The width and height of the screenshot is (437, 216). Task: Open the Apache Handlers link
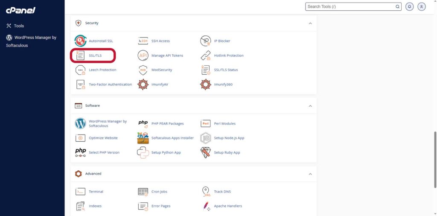(228, 206)
